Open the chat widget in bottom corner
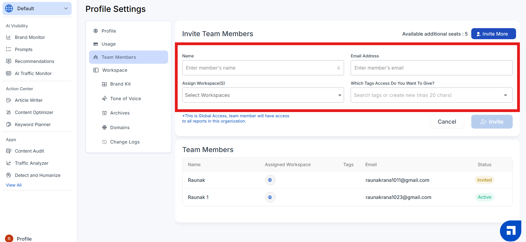The width and height of the screenshot is (526, 242). pyautogui.click(x=510, y=231)
